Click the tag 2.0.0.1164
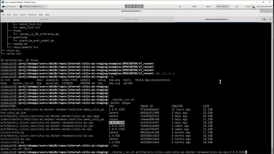274x154 pixels. click(x=117, y=129)
